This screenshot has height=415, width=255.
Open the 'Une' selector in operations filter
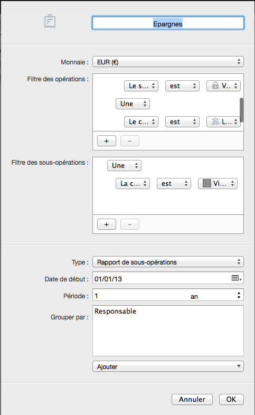pyautogui.click(x=133, y=103)
